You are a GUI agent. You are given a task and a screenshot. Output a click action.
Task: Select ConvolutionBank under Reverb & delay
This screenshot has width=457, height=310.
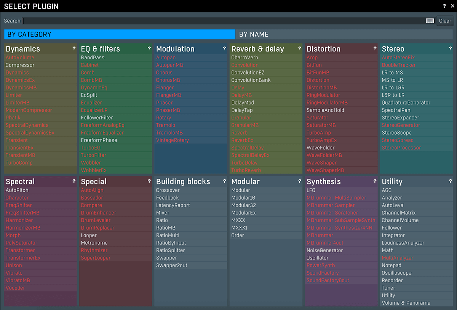(x=251, y=80)
